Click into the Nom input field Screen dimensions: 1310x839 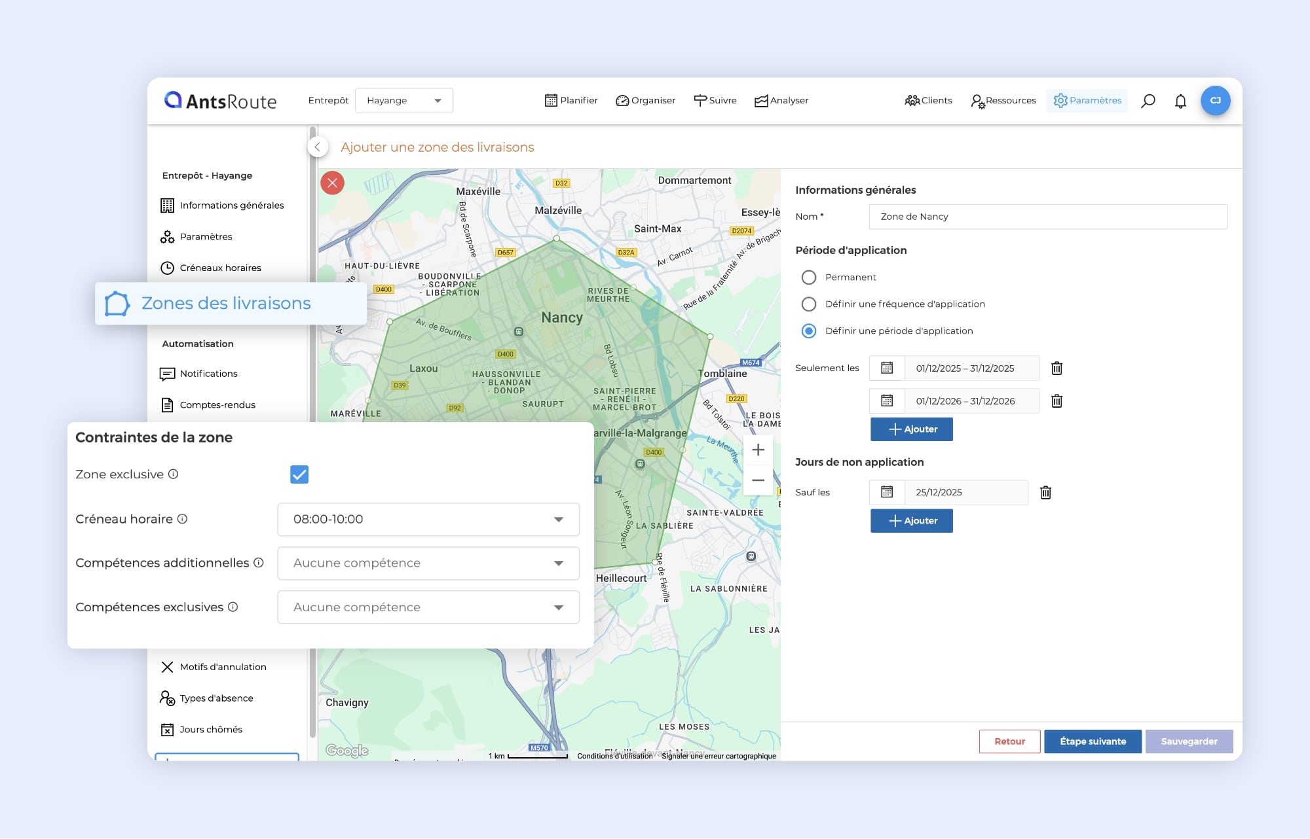tap(1047, 217)
